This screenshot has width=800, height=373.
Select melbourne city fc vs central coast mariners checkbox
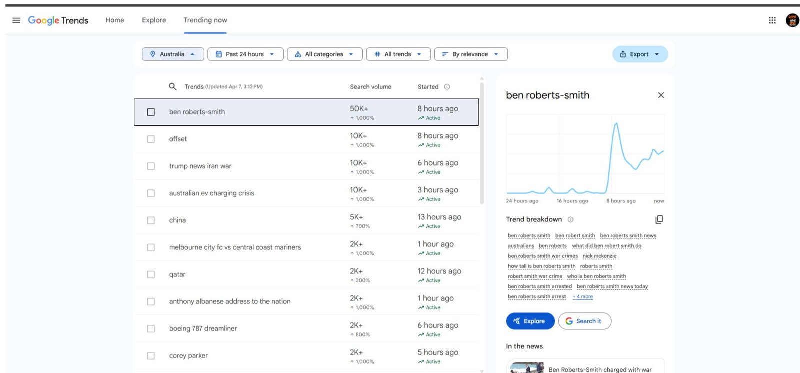pyautogui.click(x=151, y=247)
